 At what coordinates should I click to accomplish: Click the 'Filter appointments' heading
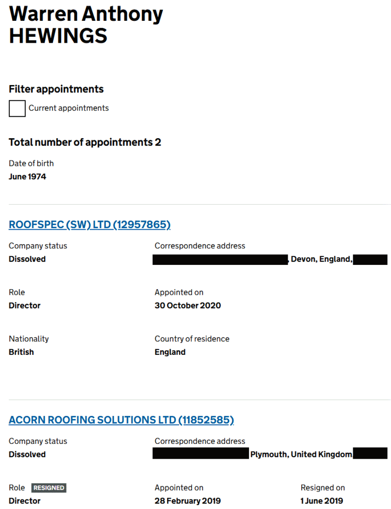pos(56,89)
